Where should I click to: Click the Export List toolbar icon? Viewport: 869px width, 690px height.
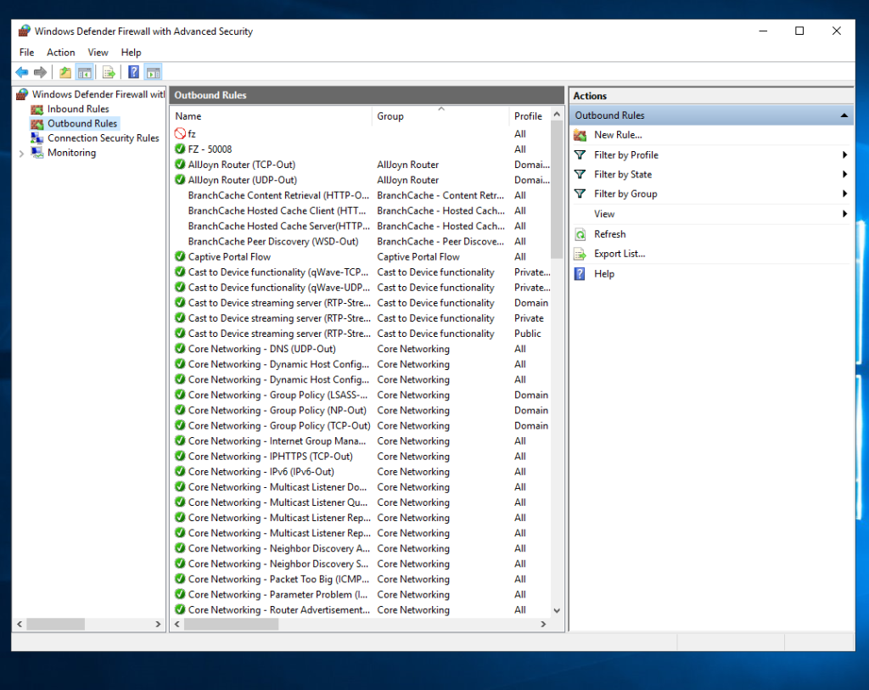(109, 72)
